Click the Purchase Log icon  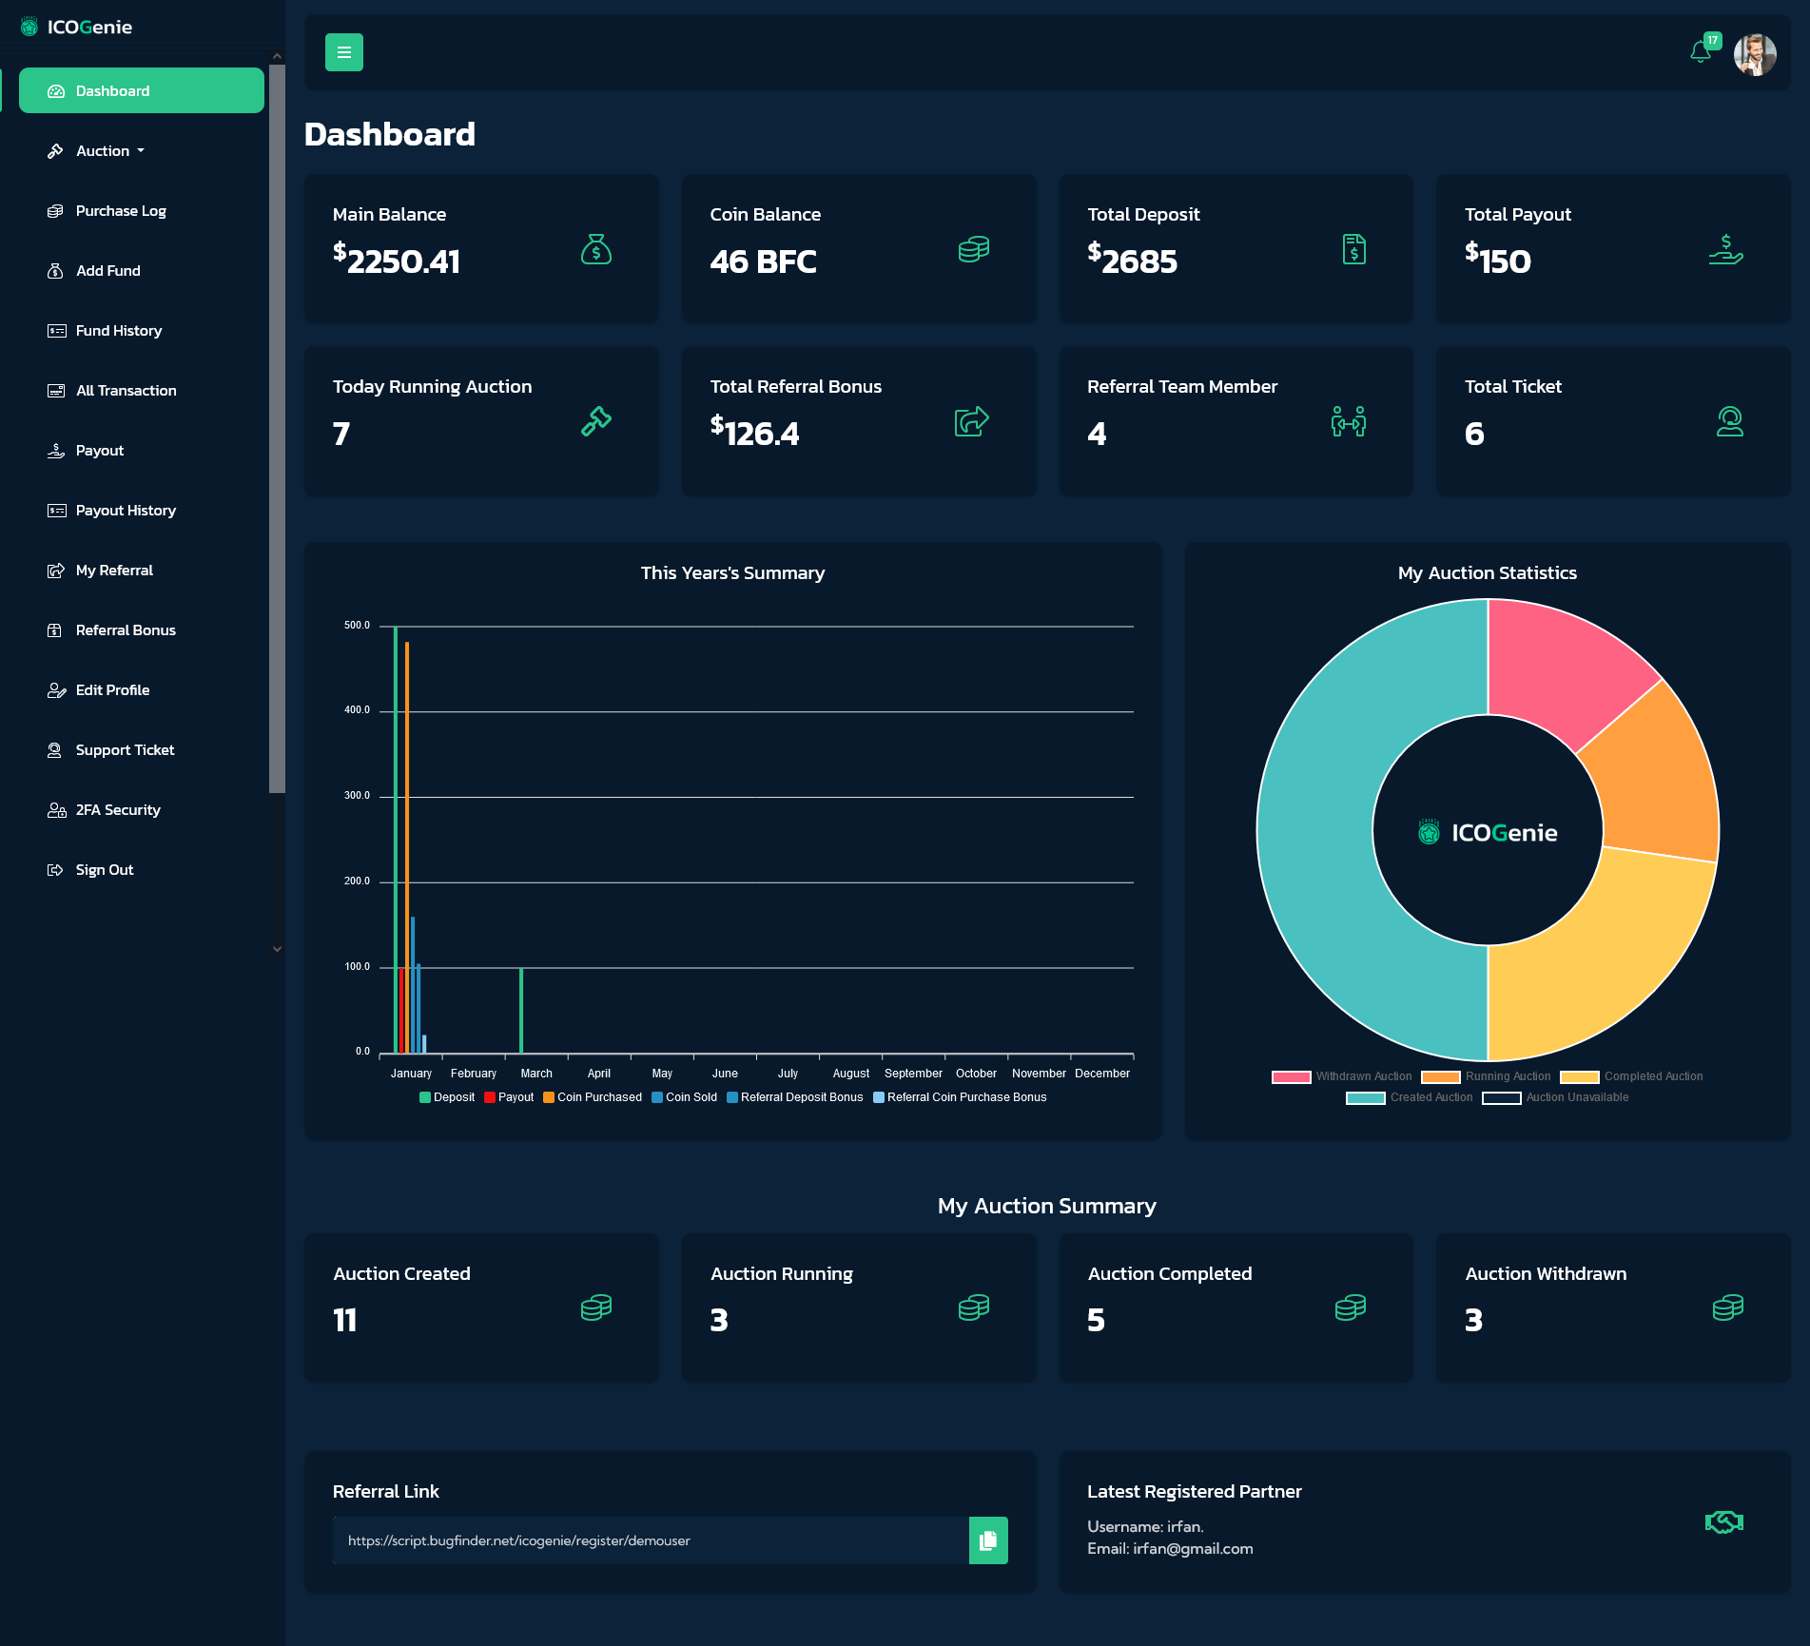[x=55, y=210]
